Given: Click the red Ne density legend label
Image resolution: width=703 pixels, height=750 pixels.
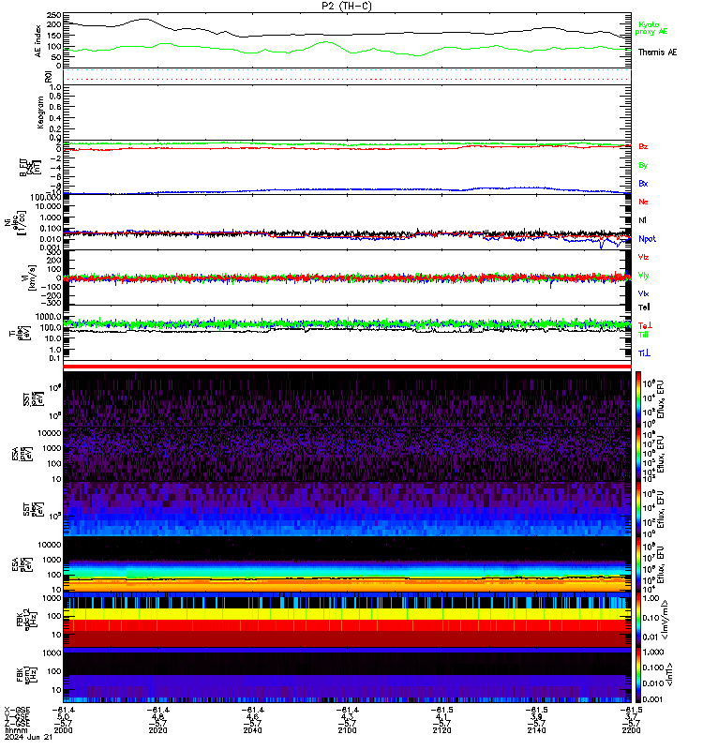Looking at the screenshot, I should tap(643, 202).
